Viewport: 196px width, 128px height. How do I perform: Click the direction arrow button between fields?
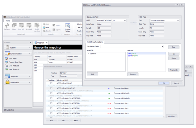point(134,23)
